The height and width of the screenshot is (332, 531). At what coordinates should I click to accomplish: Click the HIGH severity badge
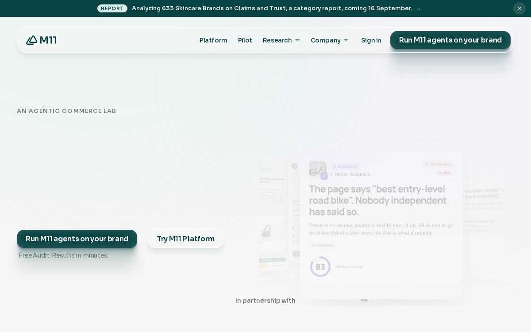444,173
